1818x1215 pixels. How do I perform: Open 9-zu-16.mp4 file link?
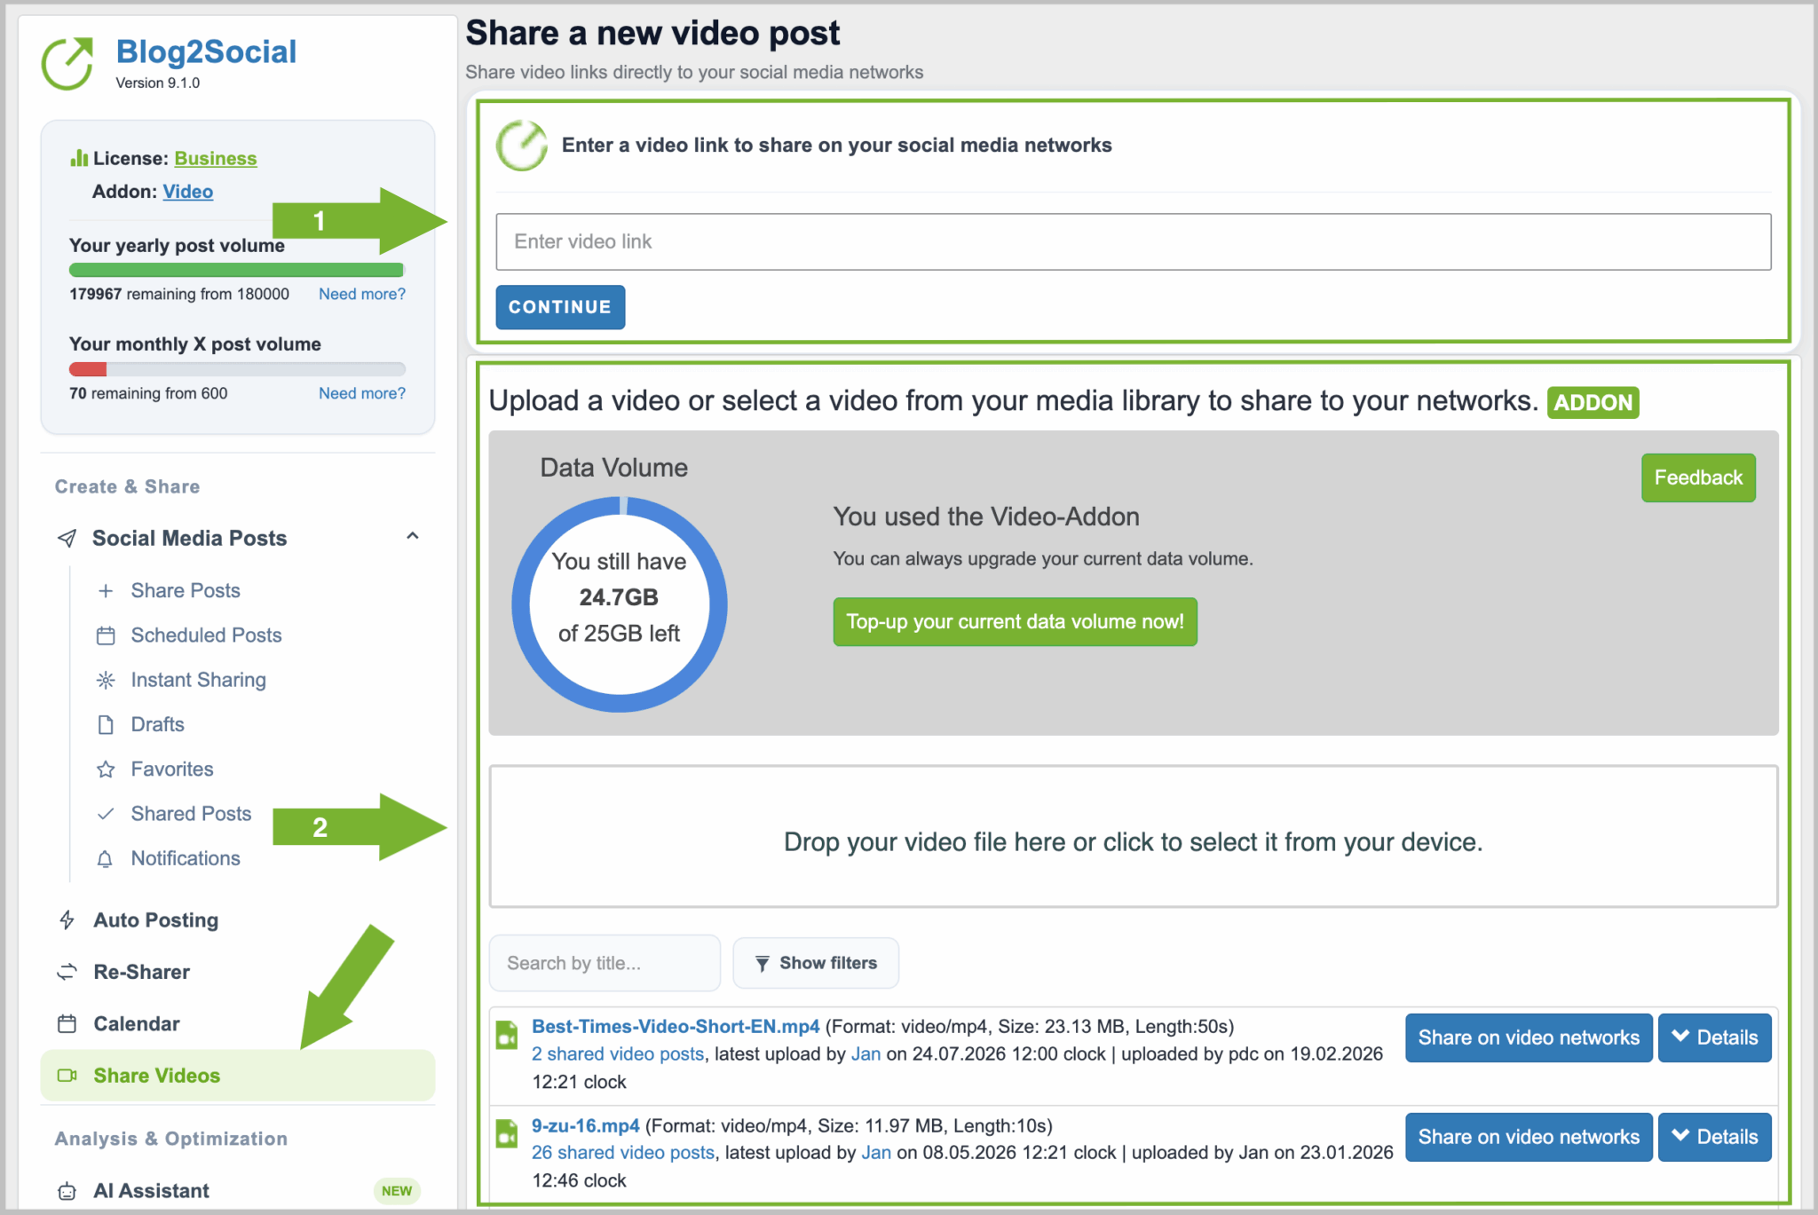[x=586, y=1125]
